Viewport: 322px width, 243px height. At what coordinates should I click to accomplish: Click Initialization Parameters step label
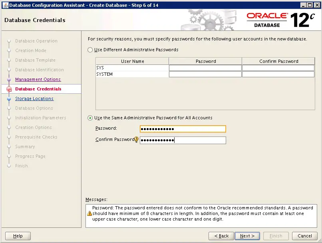pyautogui.click(x=41, y=118)
